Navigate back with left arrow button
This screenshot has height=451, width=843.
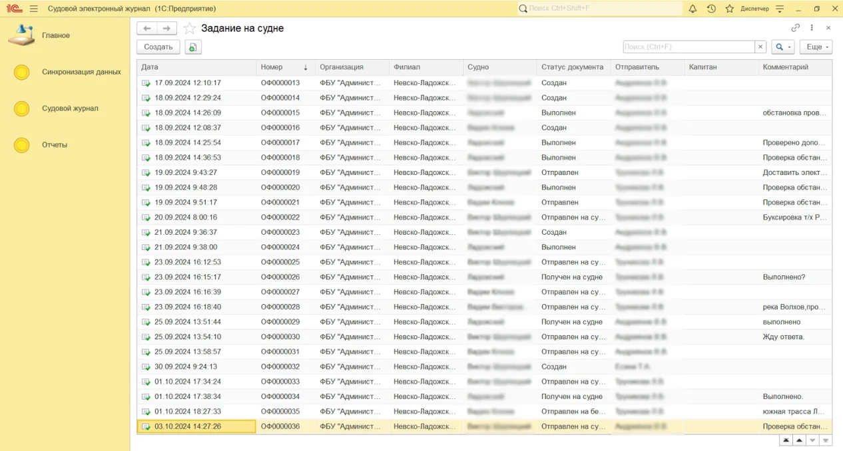147,29
